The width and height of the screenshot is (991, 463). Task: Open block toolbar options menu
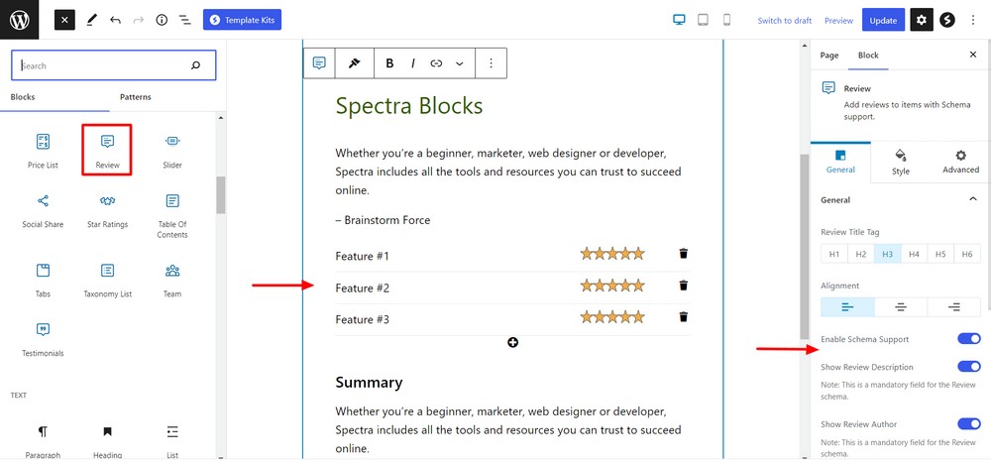(492, 63)
